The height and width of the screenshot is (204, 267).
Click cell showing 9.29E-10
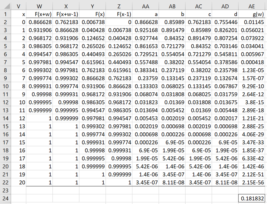point(252,86)
